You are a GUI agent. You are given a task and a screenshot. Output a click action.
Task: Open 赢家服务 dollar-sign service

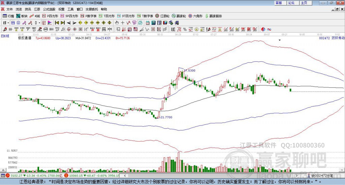click(x=213, y=16)
